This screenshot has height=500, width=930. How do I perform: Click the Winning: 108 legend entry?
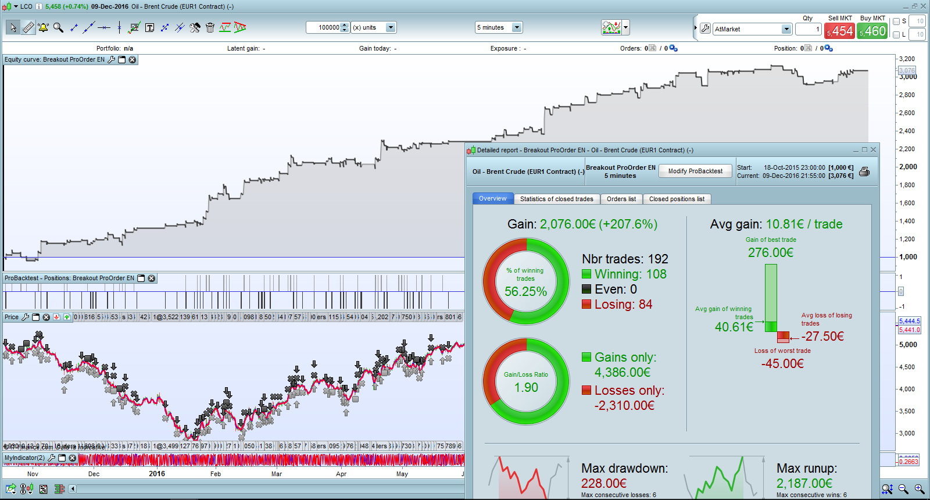(x=624, y=274)
